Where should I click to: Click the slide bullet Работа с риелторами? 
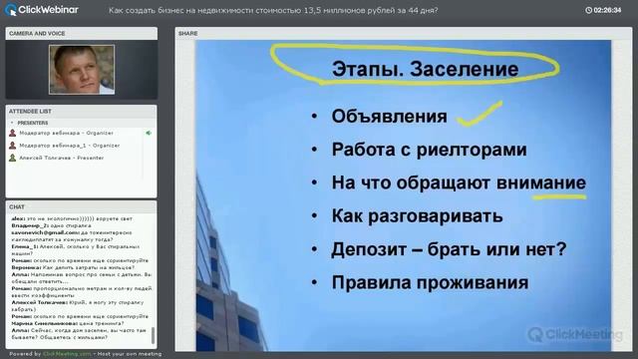(x=429, y=150)
